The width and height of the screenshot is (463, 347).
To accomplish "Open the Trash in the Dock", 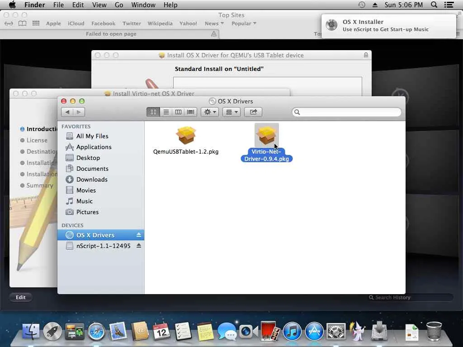I will click(x=434, y=331).
